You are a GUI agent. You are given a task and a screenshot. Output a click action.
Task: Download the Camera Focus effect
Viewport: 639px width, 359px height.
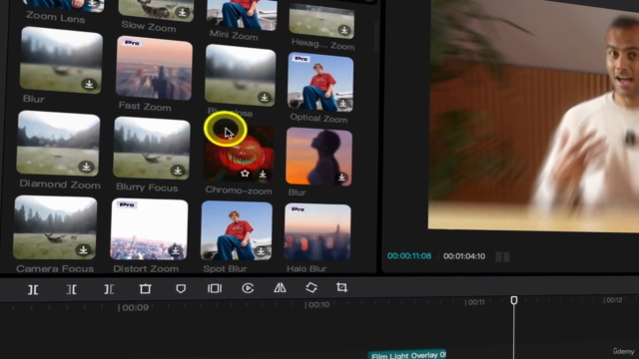(x=83, y=249)
